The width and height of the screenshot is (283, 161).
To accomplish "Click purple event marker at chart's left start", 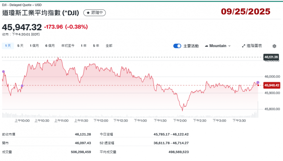I will point(3,72).
